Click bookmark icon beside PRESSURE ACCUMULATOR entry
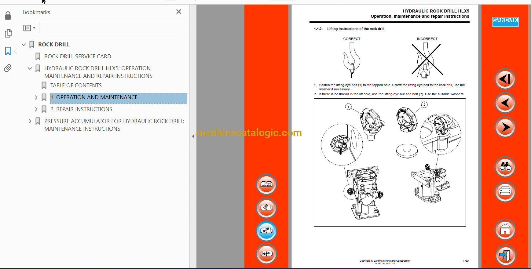This screenshot has width=531, height=269. click(38, 121)
